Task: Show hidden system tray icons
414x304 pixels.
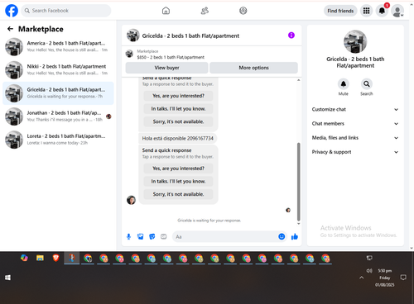Action: [362, 278]
